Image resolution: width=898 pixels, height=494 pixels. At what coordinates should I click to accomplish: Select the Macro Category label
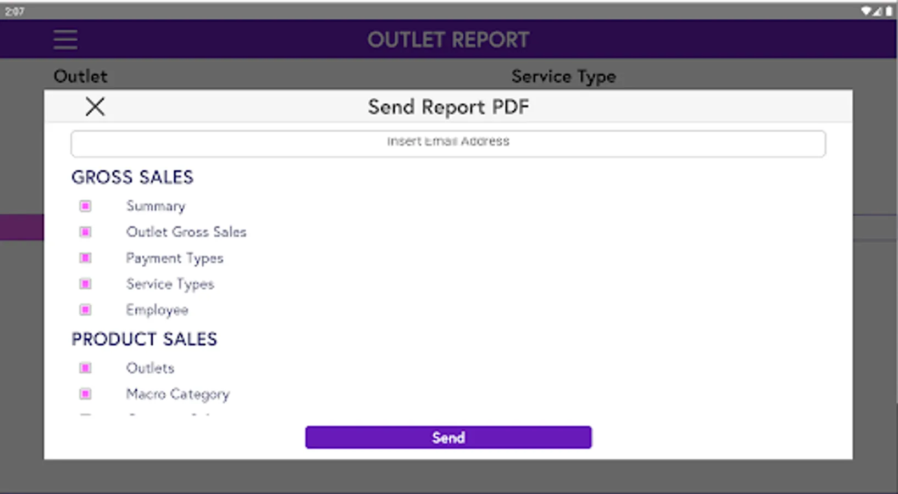click(x=178, y=394)
